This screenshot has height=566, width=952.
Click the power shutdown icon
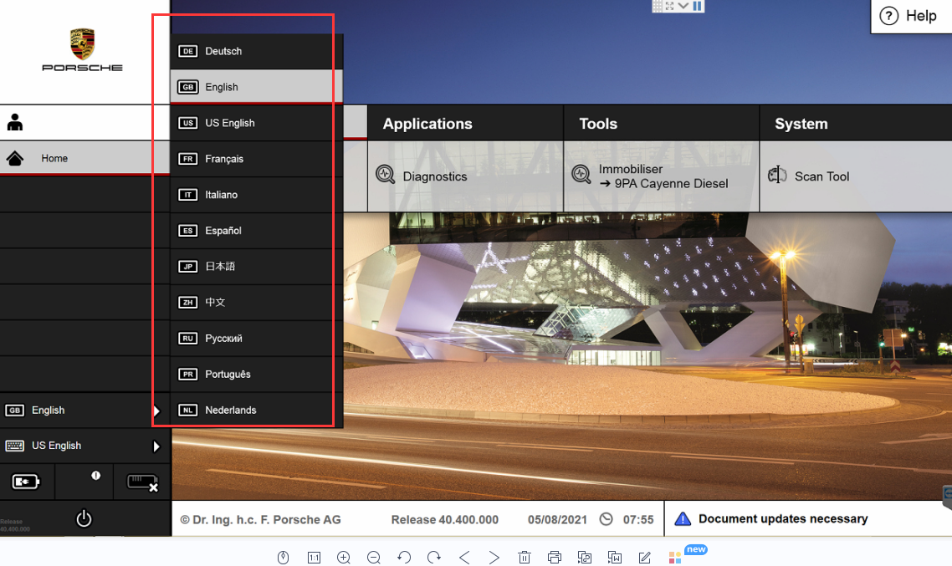84,518
